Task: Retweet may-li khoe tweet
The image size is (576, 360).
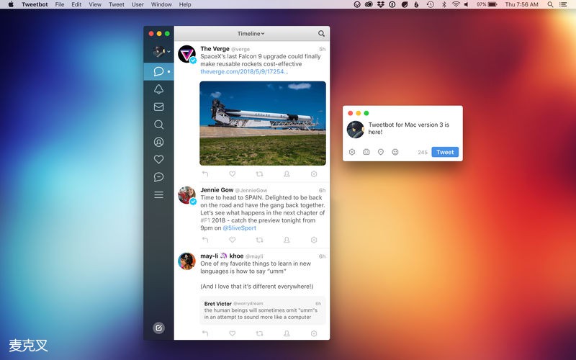Action: [259, 333]
